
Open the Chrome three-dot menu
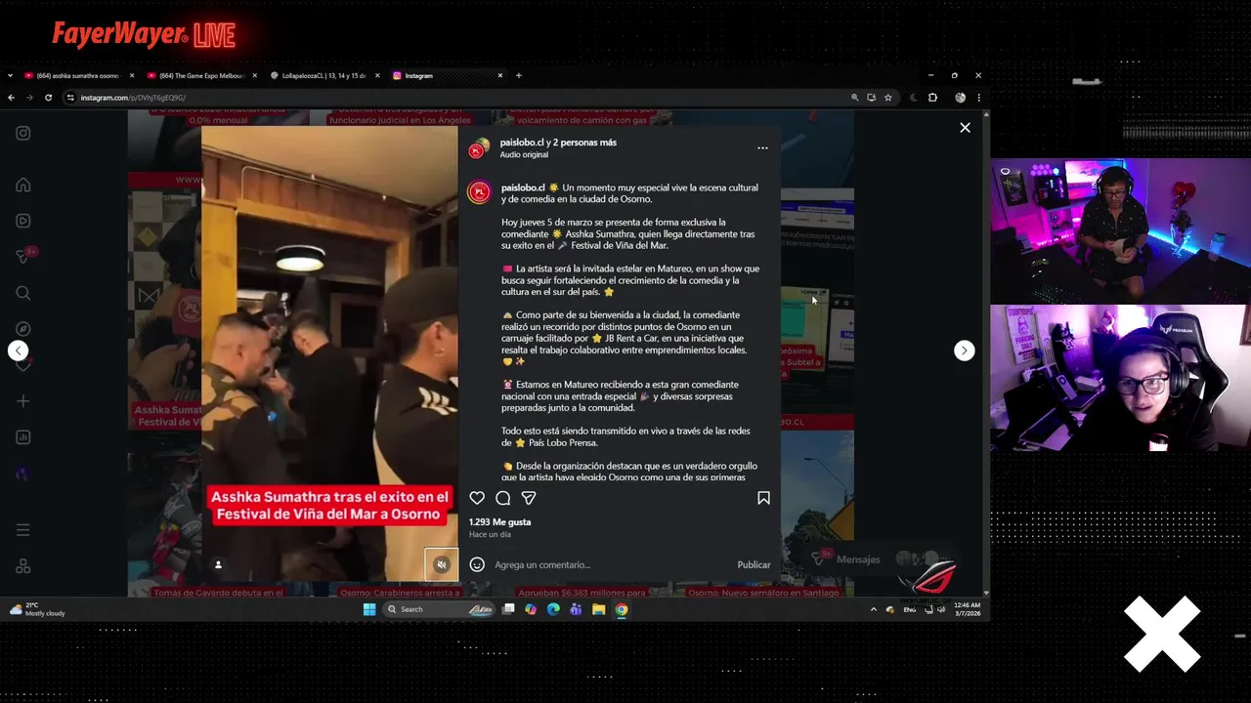pos(978,98)
